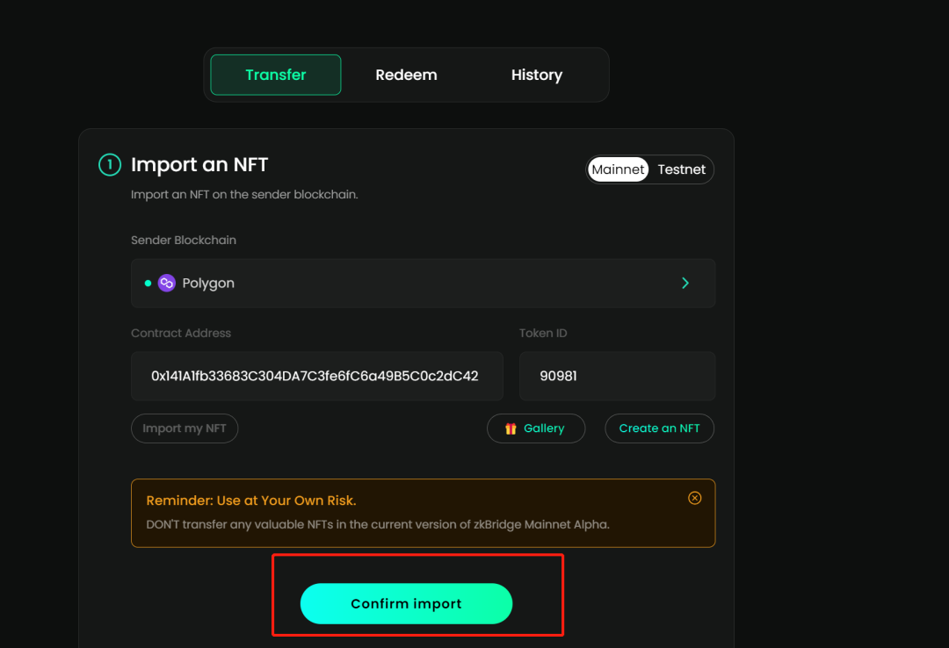Click the Use at Your Own Risk heading
The image size is (949, 648).
tap(250, 500)
